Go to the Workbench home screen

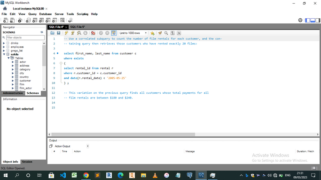tap(5, 8)
